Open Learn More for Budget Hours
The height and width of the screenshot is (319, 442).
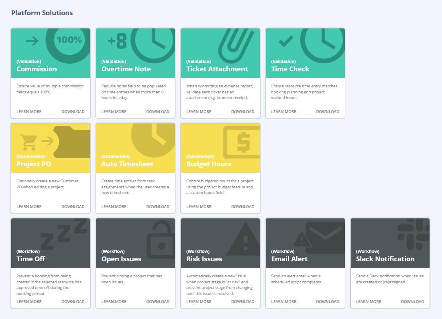pyautogui.click(x=199, y=206)
